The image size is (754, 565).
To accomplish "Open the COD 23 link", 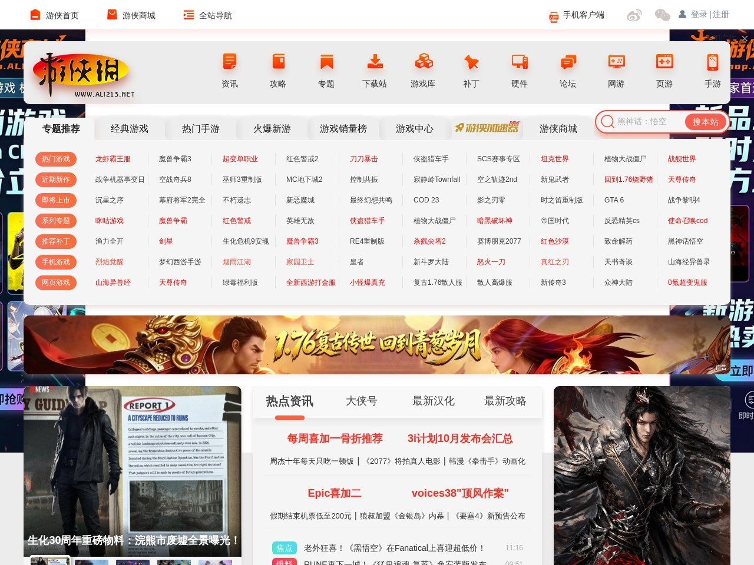I will [x=426, y=200].
